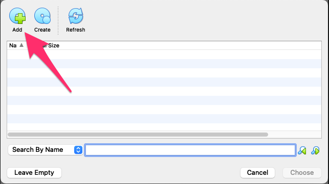
Task: Select the 'Create' toolbar label
Action: (42, 30)
